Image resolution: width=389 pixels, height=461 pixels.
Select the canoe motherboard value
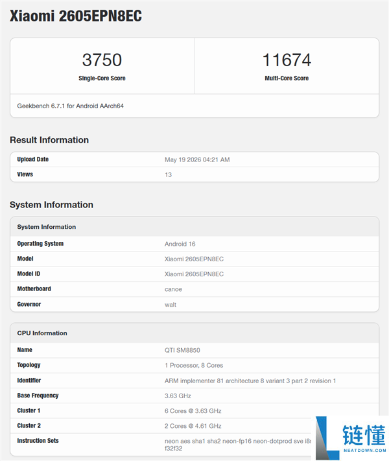[173, 289]
